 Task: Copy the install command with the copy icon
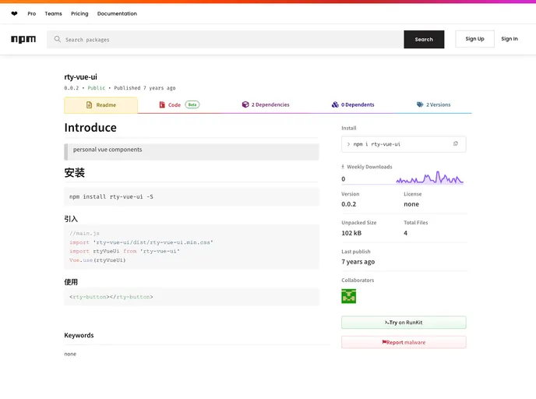pos(455,144)
